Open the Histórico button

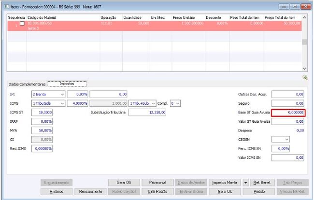(x=57, y=192)
